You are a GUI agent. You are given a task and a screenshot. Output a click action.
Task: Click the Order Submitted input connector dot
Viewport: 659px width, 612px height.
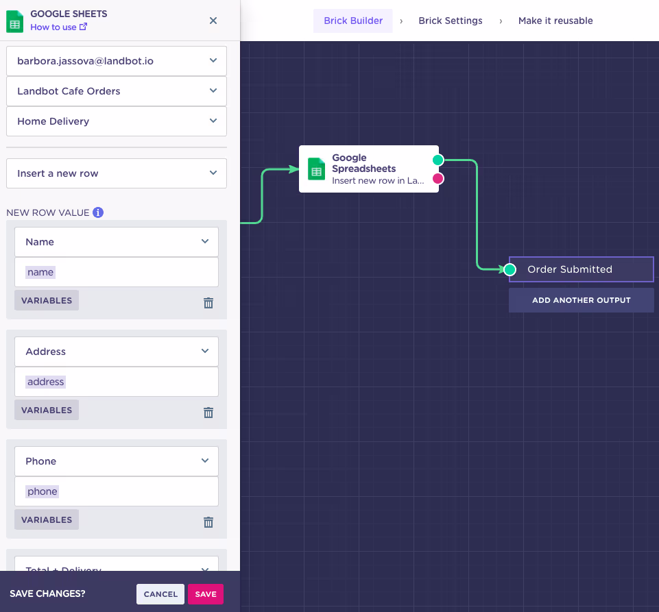coord(510,269)
